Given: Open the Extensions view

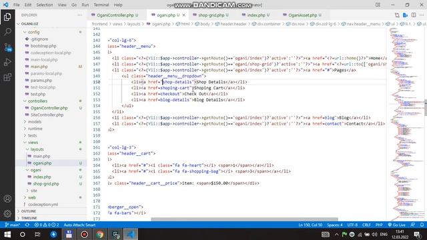Looking at the screenshot, I should 7,77.
